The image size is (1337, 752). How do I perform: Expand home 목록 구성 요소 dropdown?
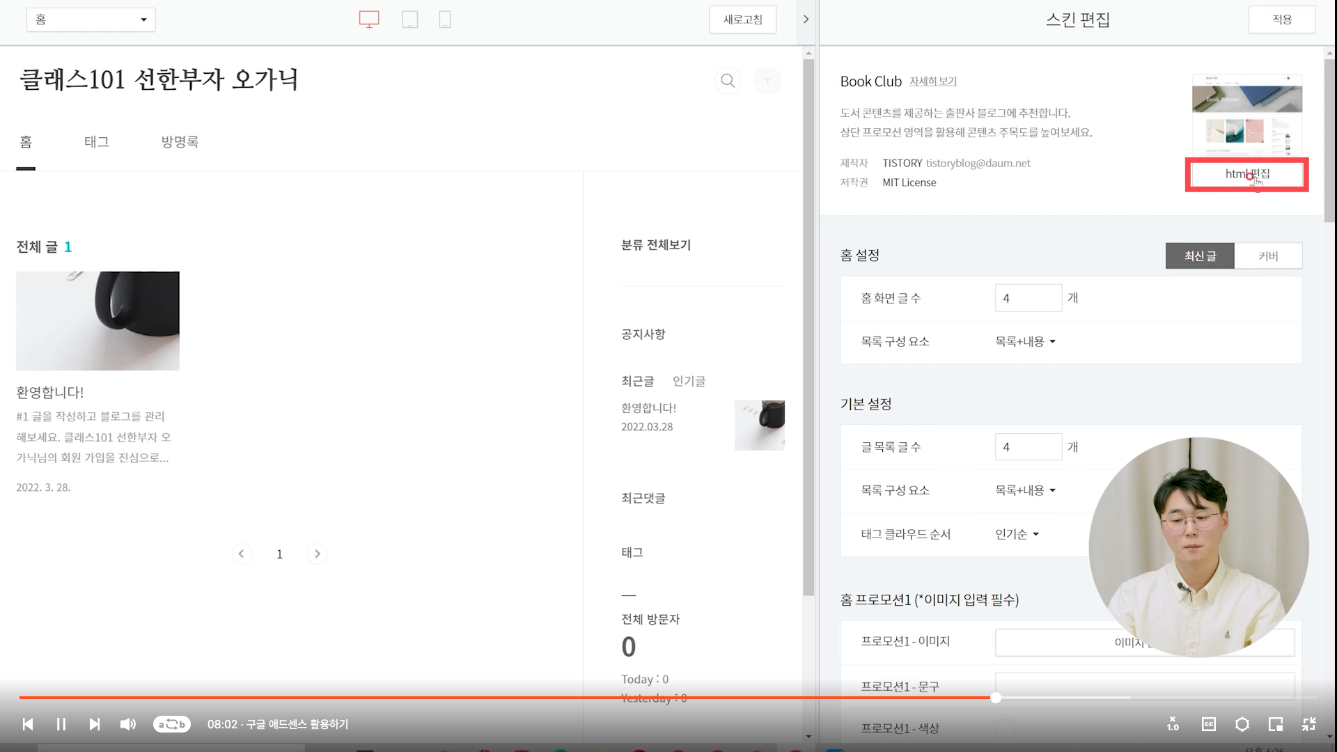[1025, 341]
